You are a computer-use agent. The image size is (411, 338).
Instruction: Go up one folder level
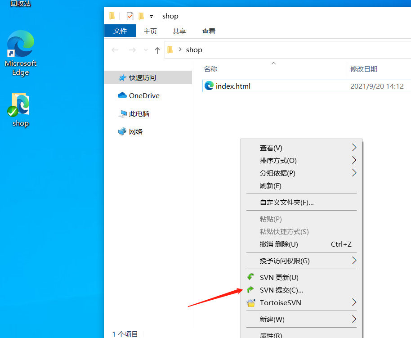pyautogui.click(x=157, y=50)
